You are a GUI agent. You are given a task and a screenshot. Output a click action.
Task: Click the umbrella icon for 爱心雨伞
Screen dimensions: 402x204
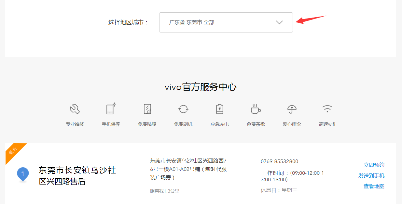[x=292, y=109]
